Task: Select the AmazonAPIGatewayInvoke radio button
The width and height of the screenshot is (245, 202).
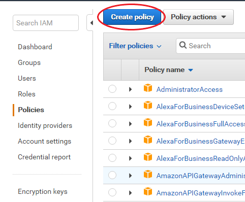Action: (x=112, y=192)
